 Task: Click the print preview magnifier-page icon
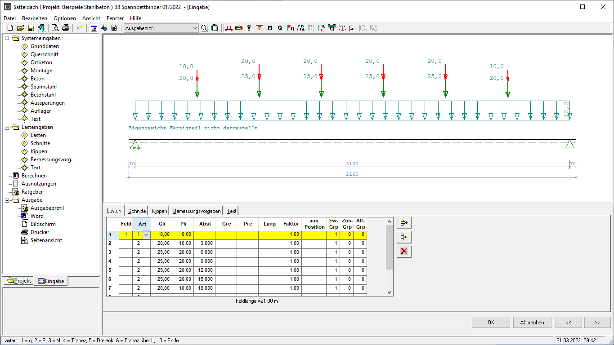55,28
